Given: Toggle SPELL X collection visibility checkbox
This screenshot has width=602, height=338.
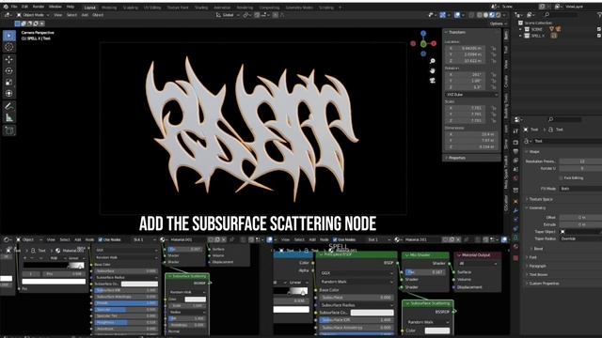Looking at the screenshot, I should (598, 36).
